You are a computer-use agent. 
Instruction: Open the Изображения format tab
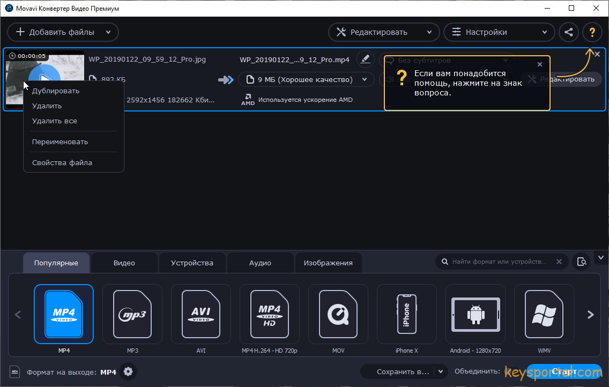coord(328,263)
